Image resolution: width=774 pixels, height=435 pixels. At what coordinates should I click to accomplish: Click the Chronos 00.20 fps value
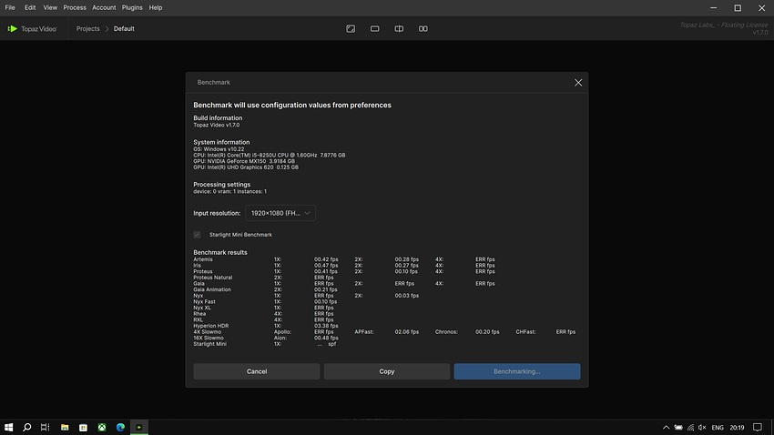tap(487, 332)
